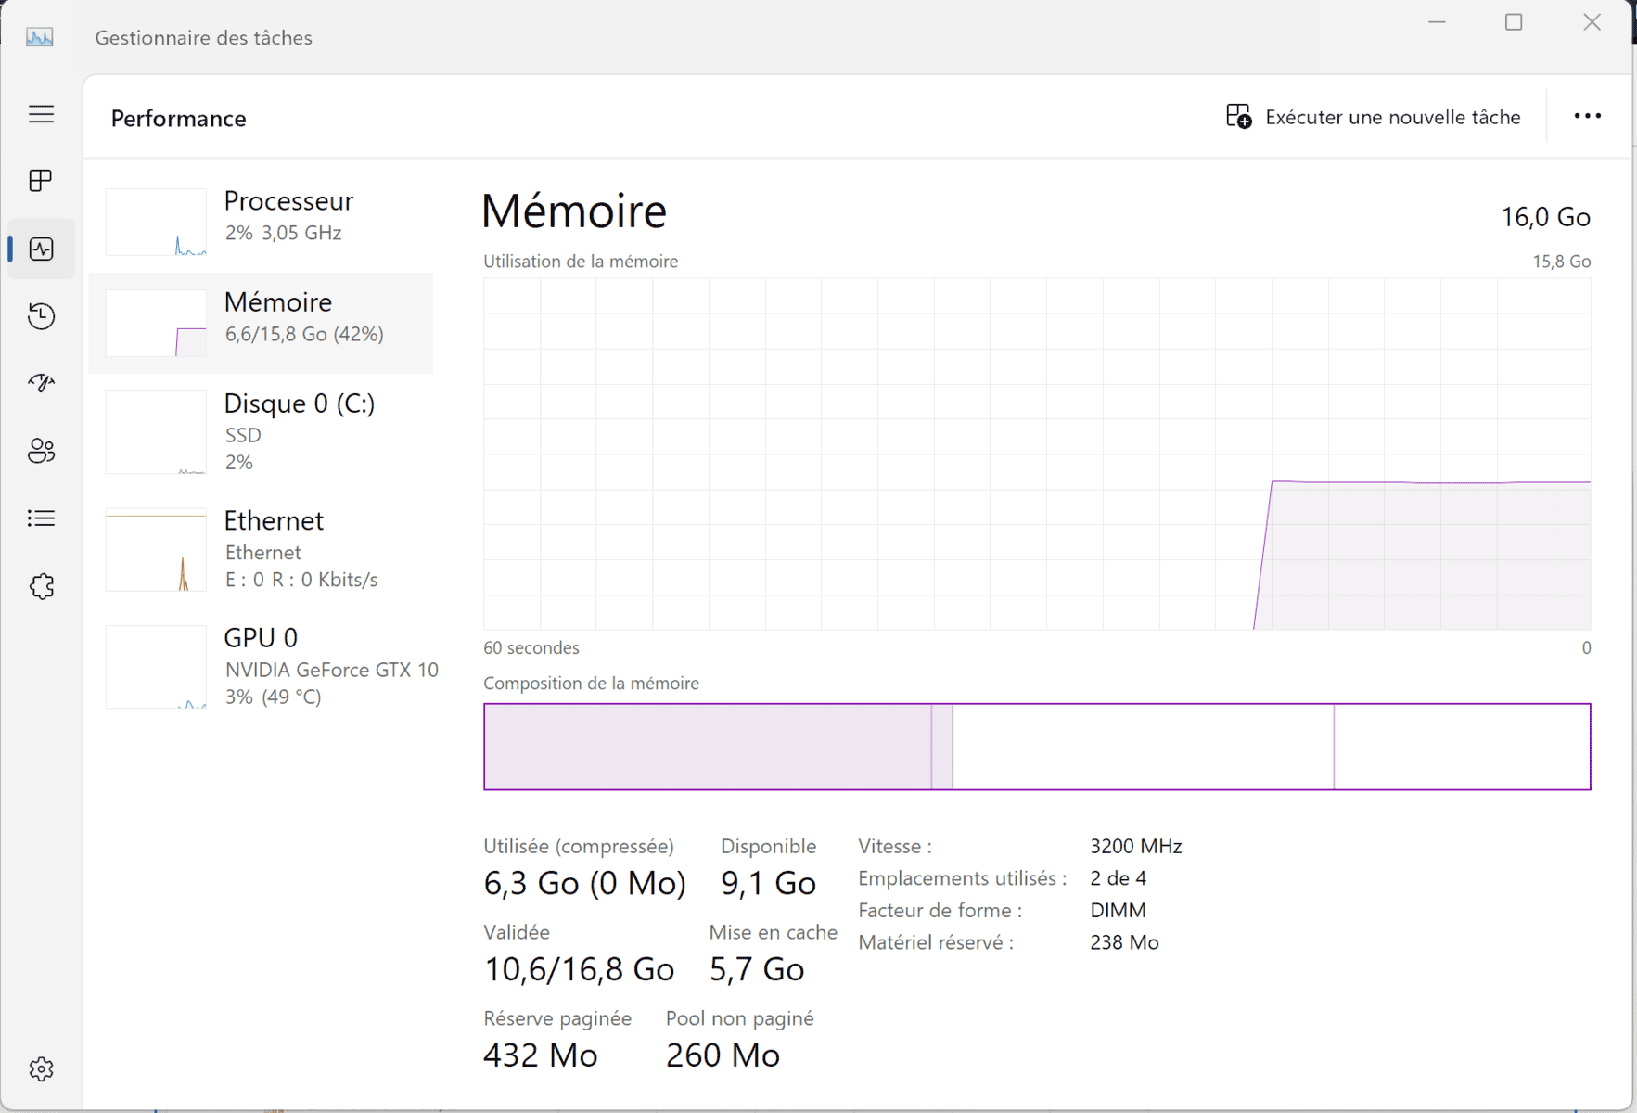Click Composition de la mémoire label

[591, 684]
